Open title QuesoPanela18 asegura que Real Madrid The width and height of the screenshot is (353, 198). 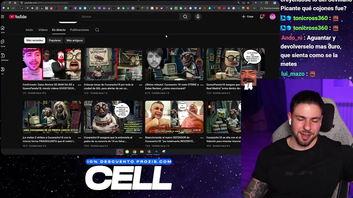pos(224,86)
